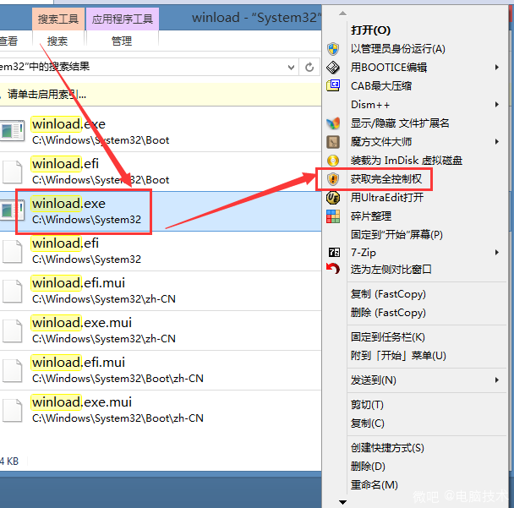514x508 pixels.
Task: Click the 碎片整理 colored grid icon
Action: coord(333,216)
